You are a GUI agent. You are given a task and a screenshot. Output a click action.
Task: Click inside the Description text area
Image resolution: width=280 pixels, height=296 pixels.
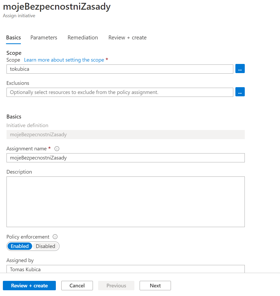tap(126, 202)
